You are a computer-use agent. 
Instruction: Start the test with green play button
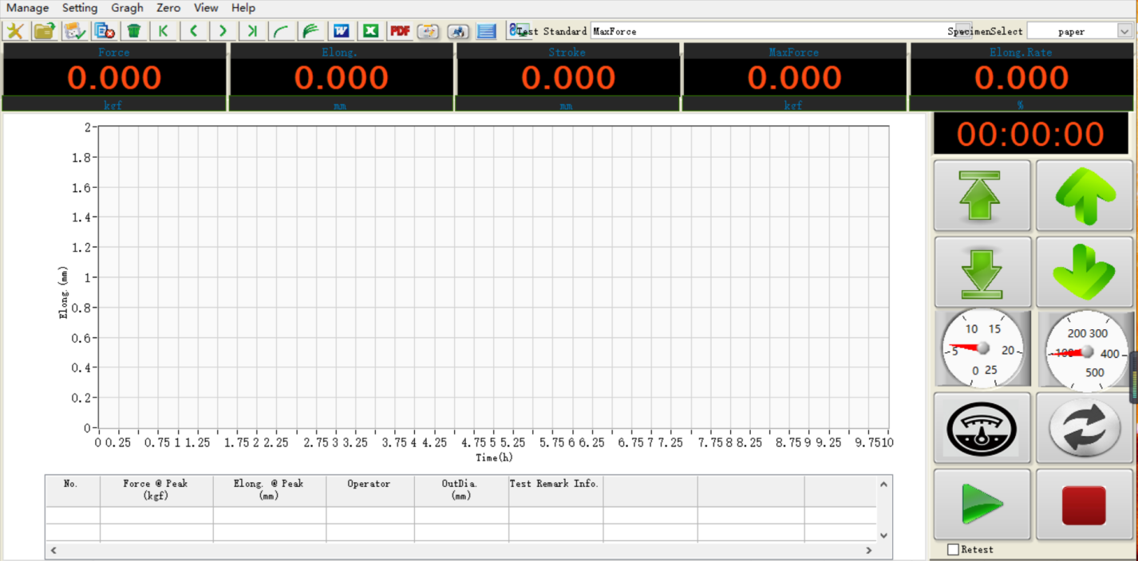pos(982,504)
